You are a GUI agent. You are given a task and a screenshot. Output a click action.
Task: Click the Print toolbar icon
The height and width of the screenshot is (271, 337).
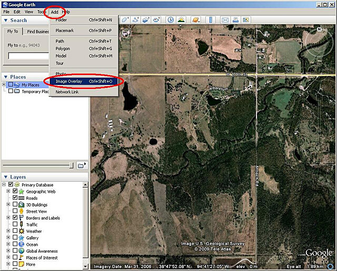point(235,20)
